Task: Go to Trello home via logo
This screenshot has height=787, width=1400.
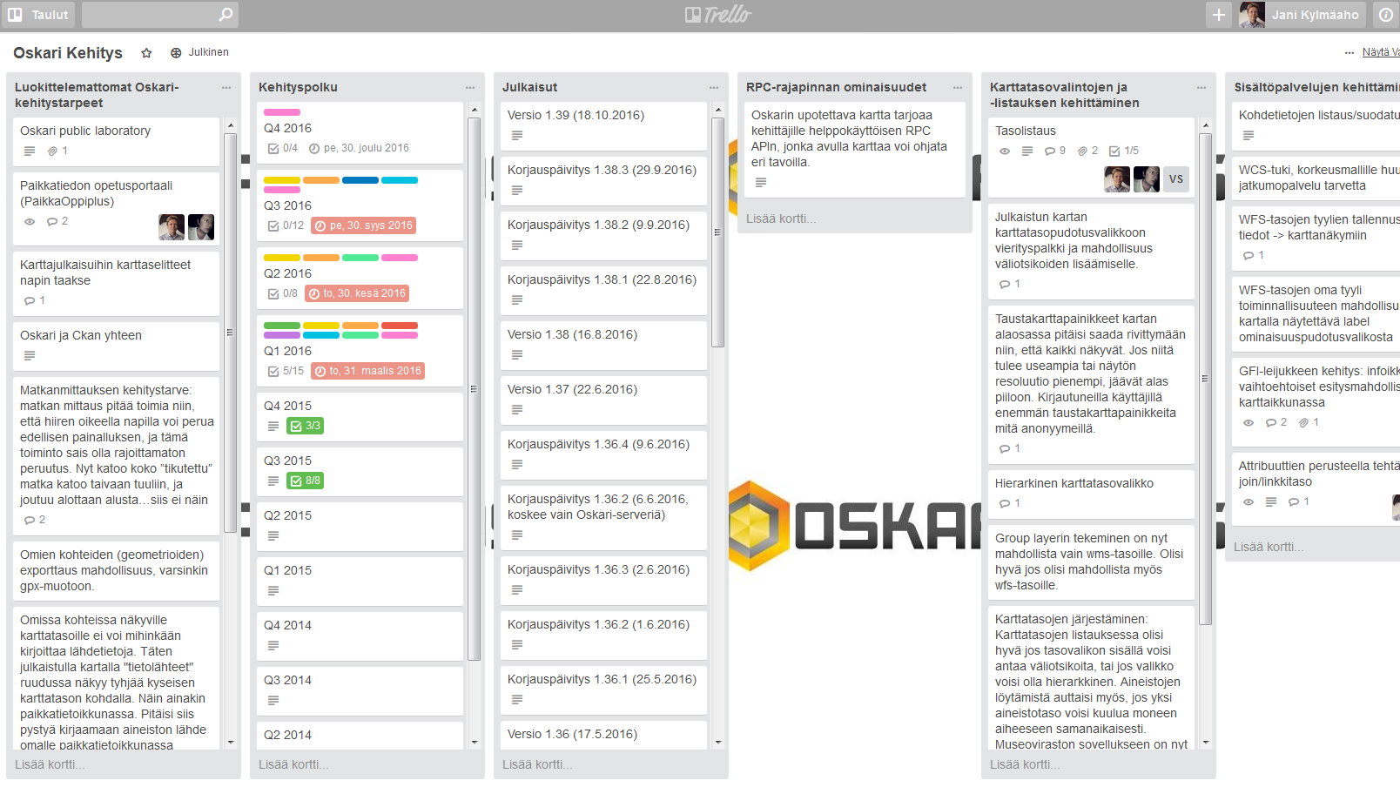Action: coord(718,15)
